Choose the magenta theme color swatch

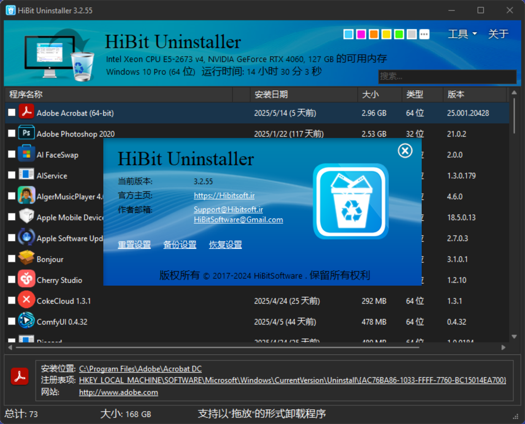(x=361, y=34)
